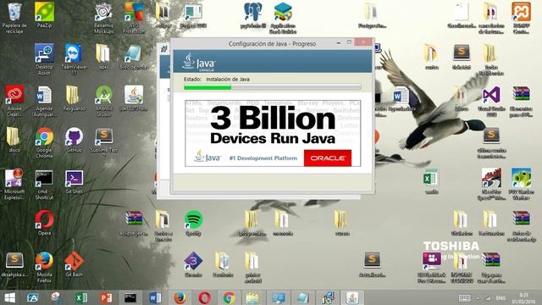
Task: Open Balsamiq Mockups shortcut
Action: point(103,18)
